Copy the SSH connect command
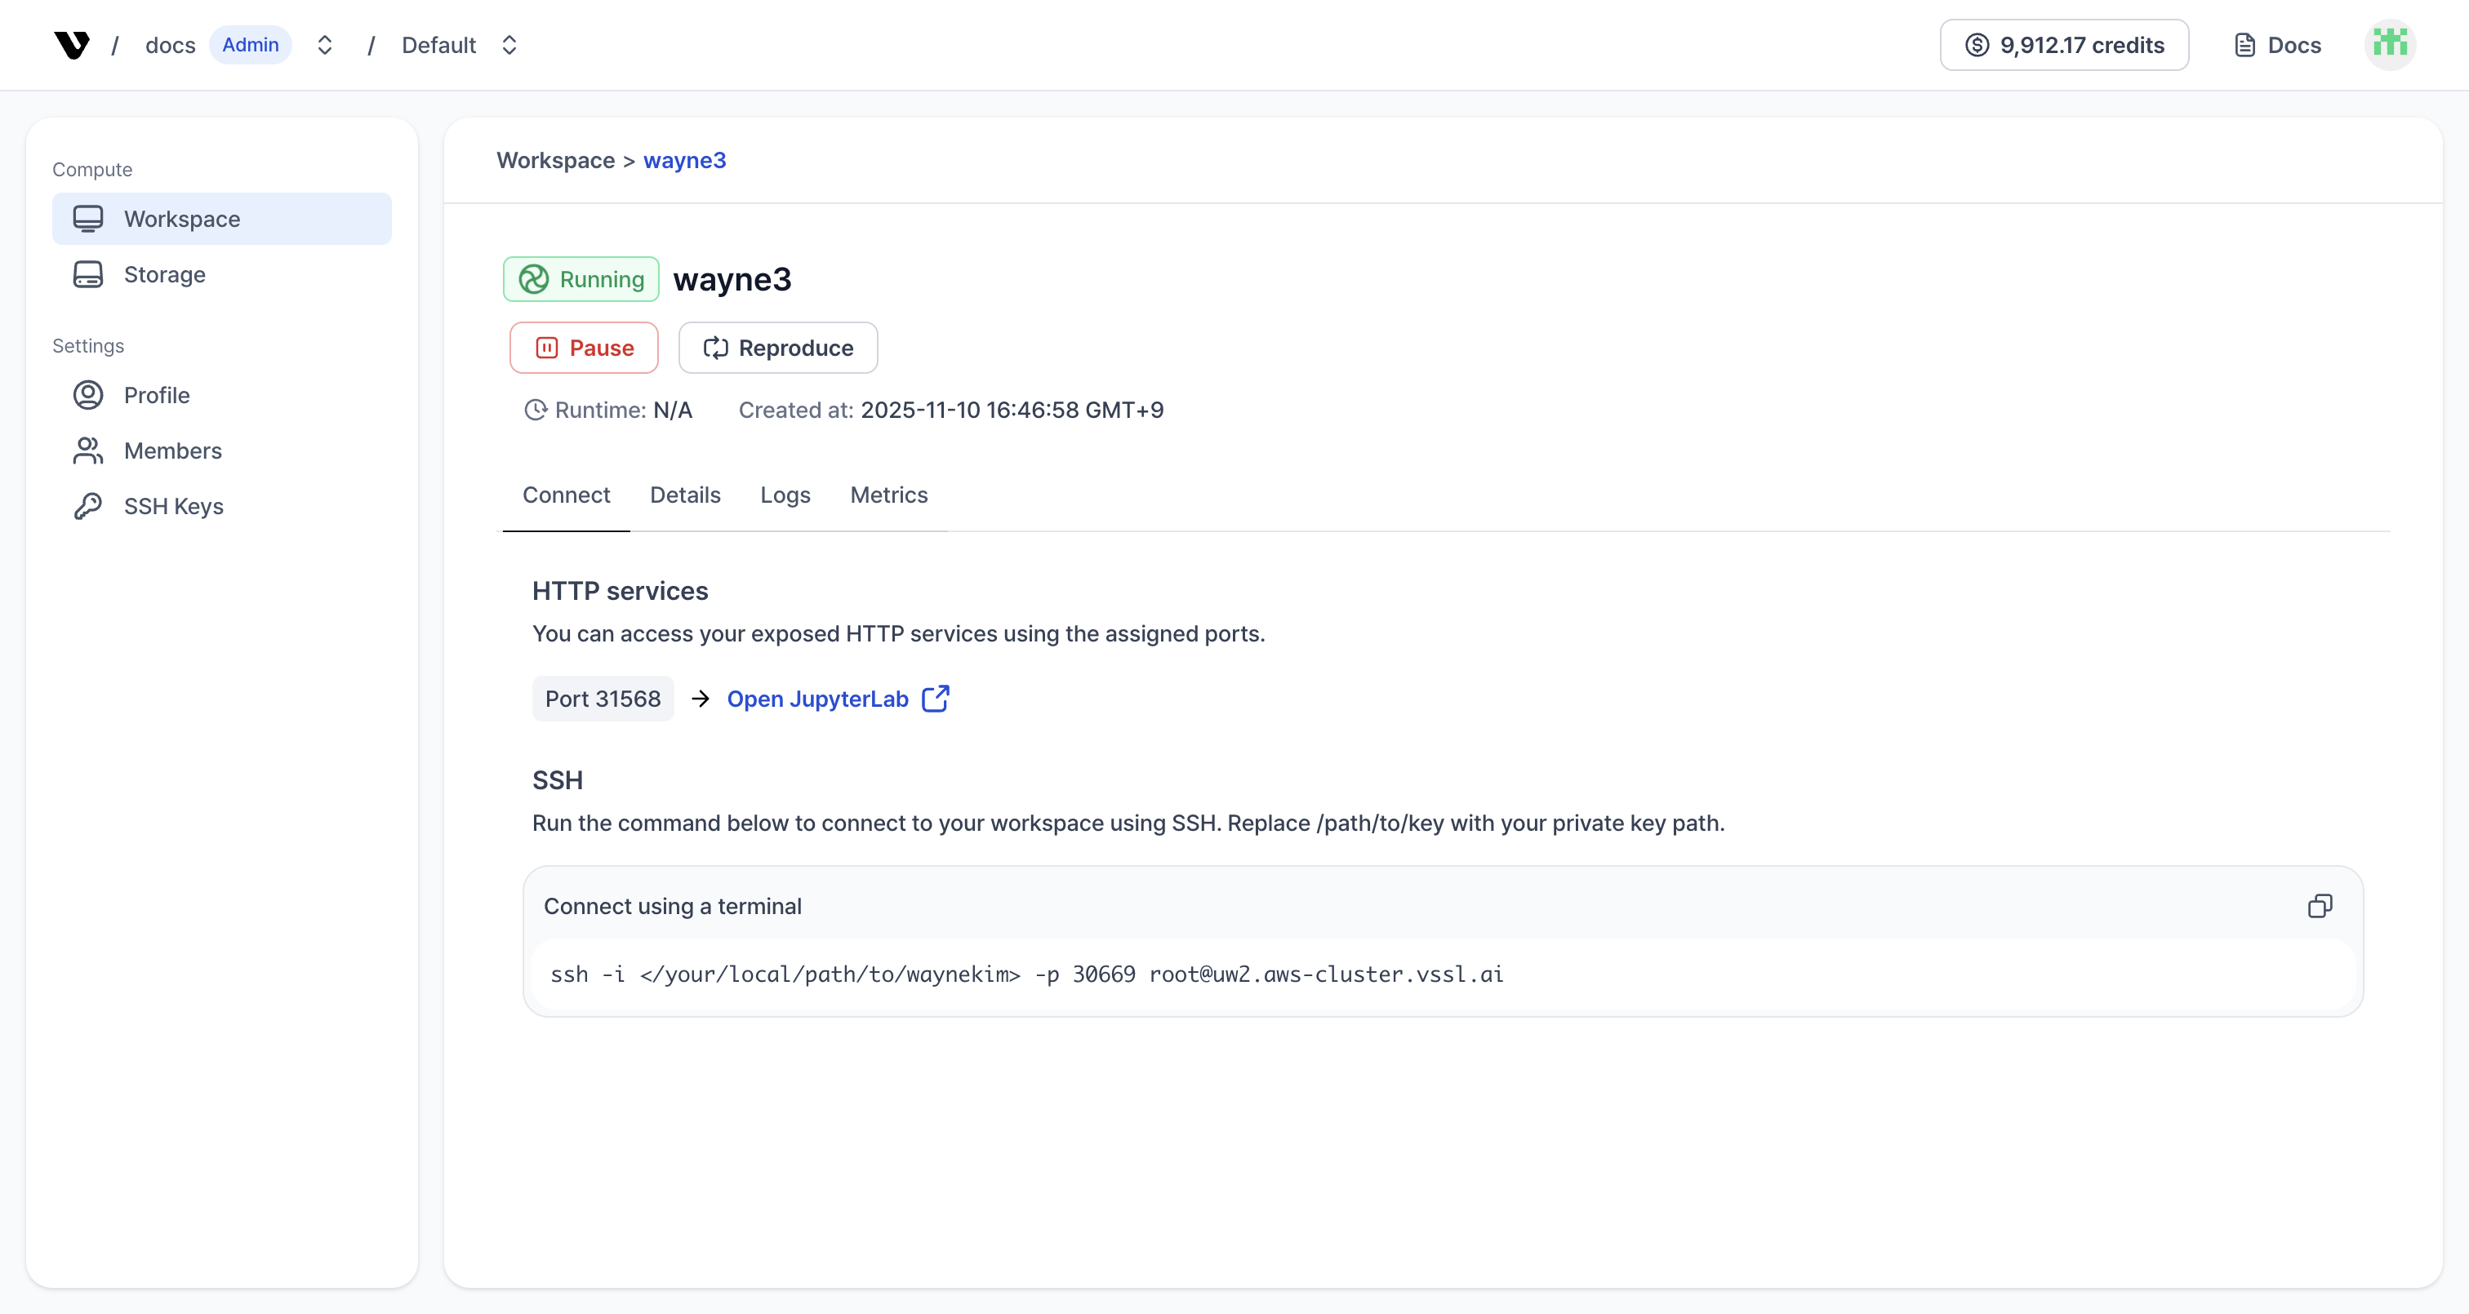The height and width of the screenshot is (1314, 2469). point(2321,905)
